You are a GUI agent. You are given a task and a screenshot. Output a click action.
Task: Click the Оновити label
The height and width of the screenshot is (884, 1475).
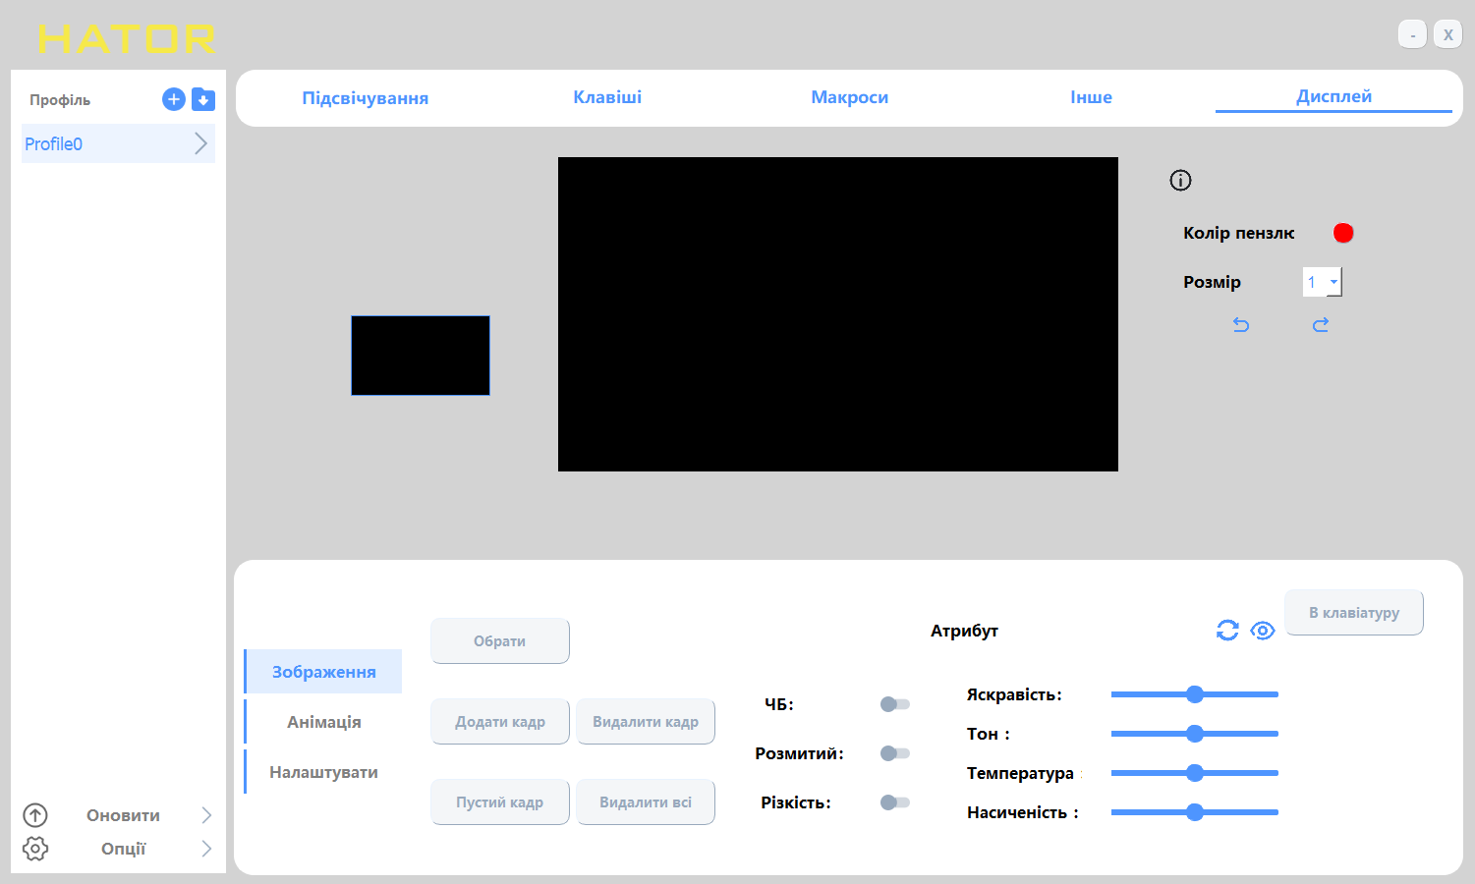click(123, 815)
